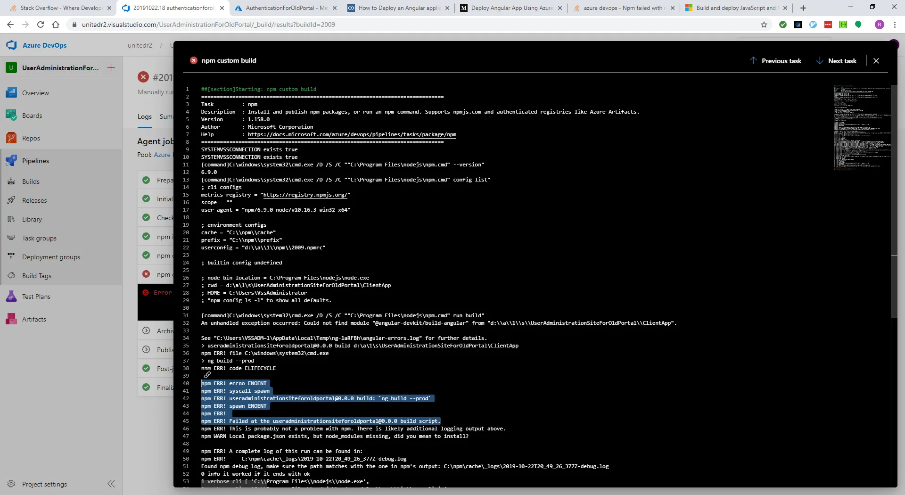Open the Boards icon in sidebar
Viewport: 905px width, 495px height.
point(11,115)
